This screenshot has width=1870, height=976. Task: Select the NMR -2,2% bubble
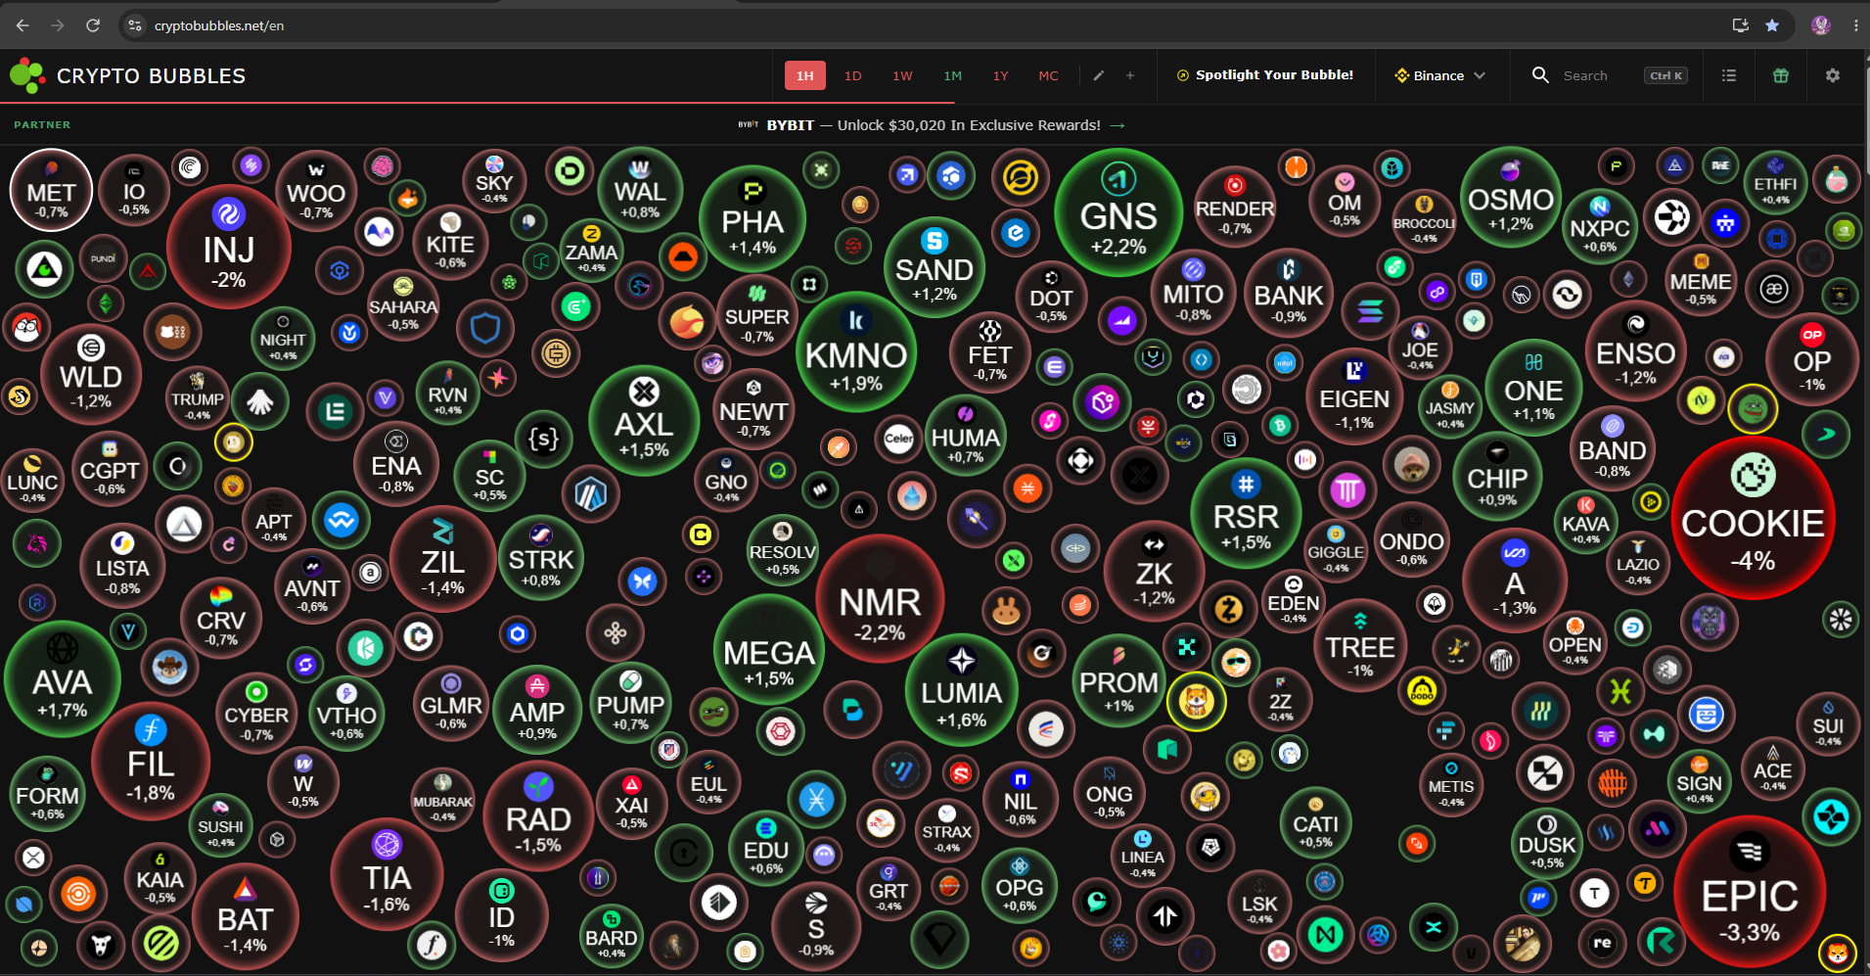tap(880, 598)
